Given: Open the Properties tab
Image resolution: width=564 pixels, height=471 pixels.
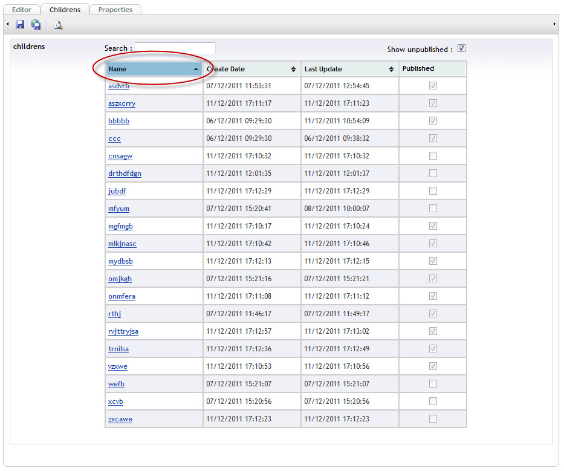Looking at the screenshot, I should pos(115,10).
